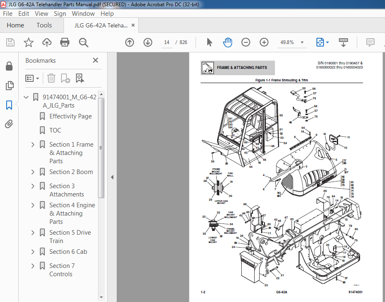Open the Attachments paperclip panel
This screenshot has width=385, height=302.
9,124
